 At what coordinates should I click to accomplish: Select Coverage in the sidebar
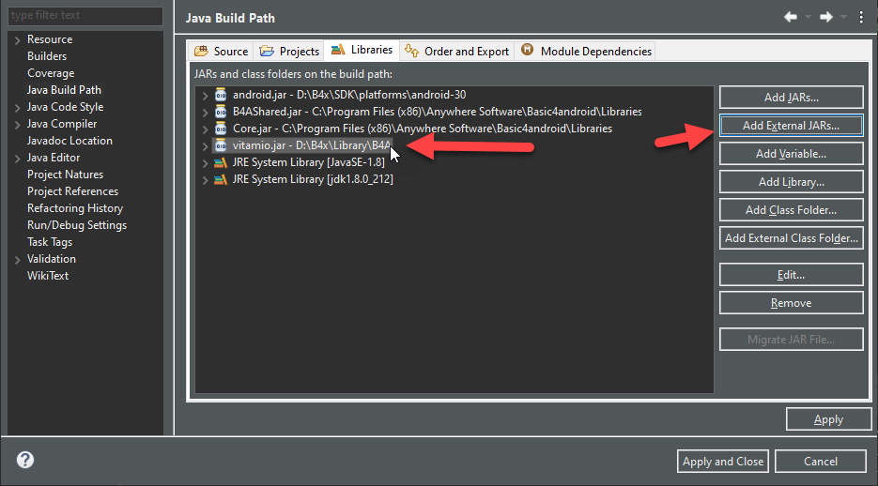pos(51,73)
